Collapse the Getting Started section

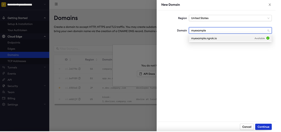(x=45, y=18)
